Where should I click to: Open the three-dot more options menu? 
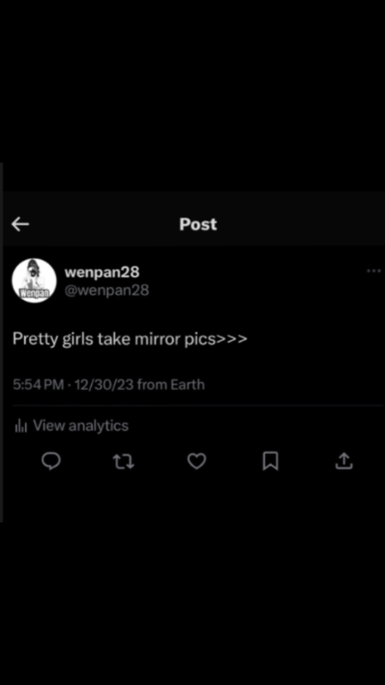pyautogui.click(x=373, y=271)
